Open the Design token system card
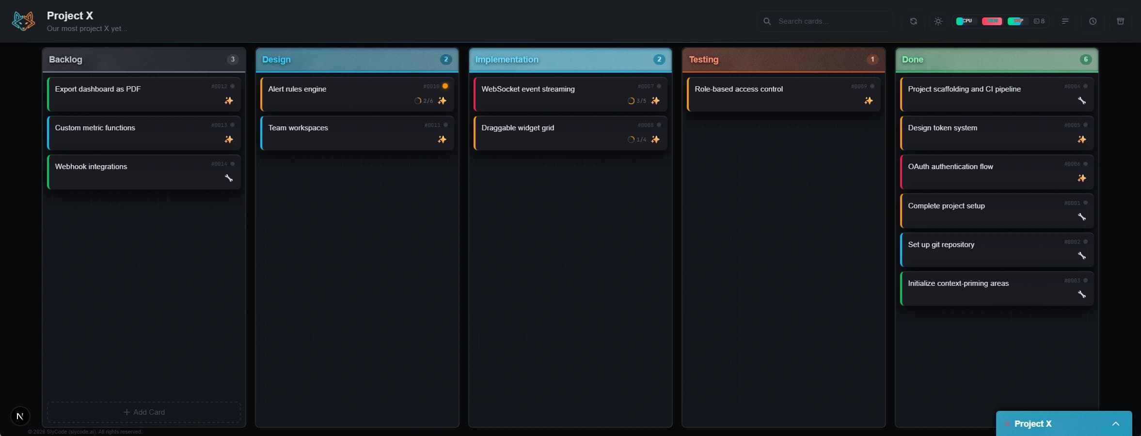Screen dimensions: 1141x436 997,133
